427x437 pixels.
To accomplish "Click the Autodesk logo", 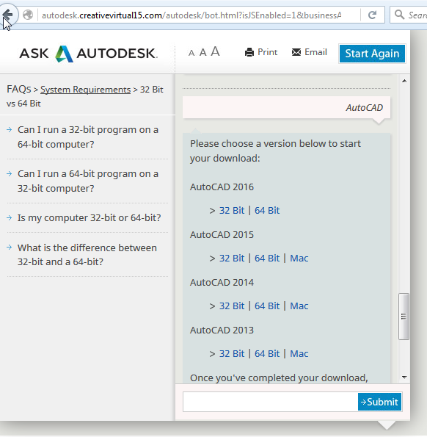I will click(x=89, y=54).
